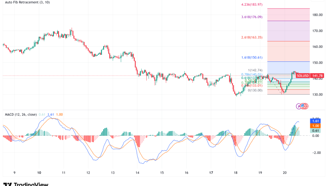Click the 0(130.00) Fib level label

pyautogui.click(x=255, y=90)
